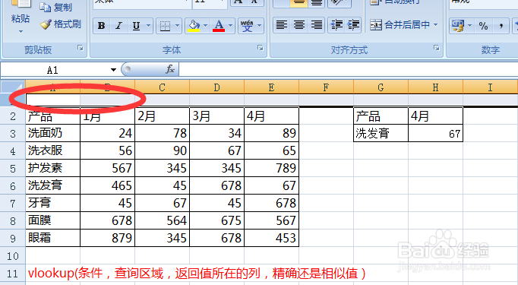Apply percent style (%)
Viewport: 518px width, 285px height.
(x=483, y=25)
